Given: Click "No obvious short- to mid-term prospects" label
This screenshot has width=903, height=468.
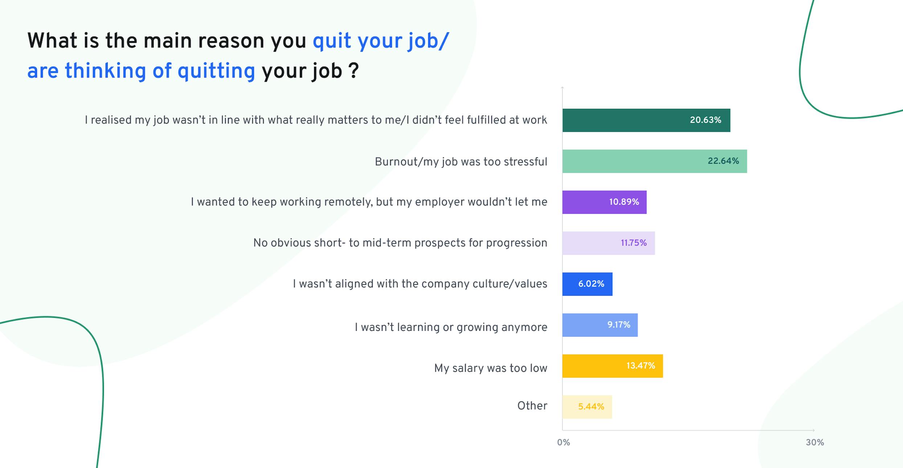Looking at the screenshot, I should 400,243.
